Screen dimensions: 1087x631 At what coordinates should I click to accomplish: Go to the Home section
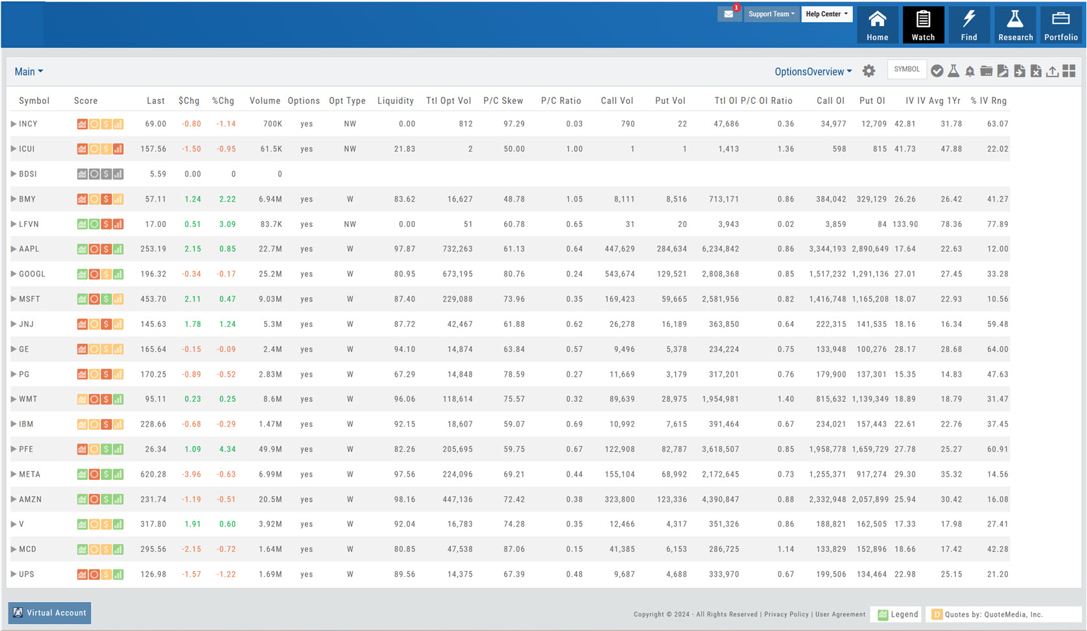click(x=878, y=25)
